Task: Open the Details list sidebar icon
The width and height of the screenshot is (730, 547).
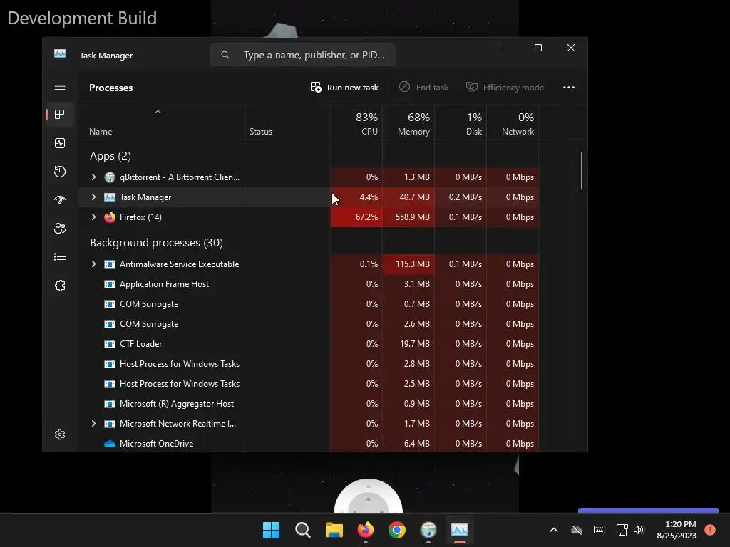Action: (x=60, y=256)
